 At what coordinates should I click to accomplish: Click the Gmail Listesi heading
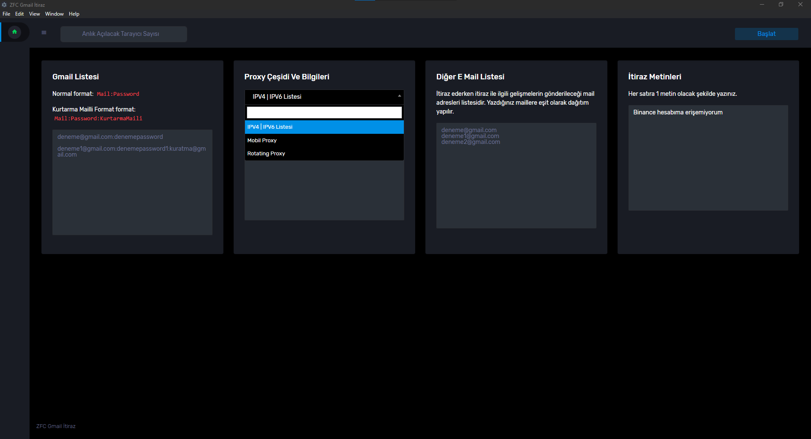[x=76, y=77]
